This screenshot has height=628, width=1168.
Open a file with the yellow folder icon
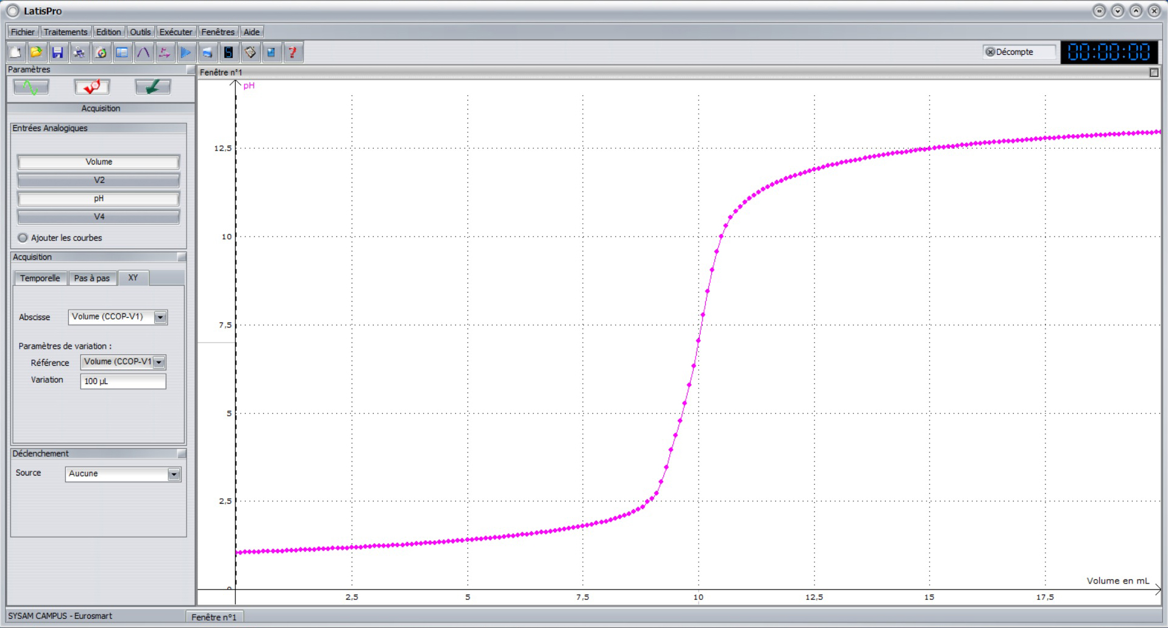click(x=37, y=52)
